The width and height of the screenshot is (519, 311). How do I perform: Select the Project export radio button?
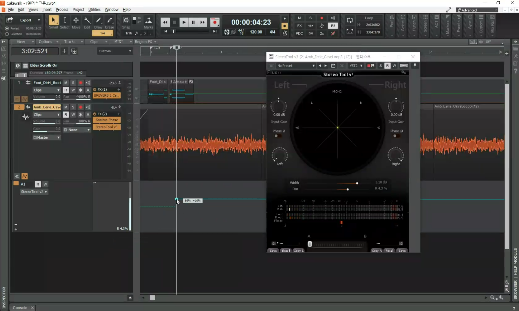coord(7,28)
